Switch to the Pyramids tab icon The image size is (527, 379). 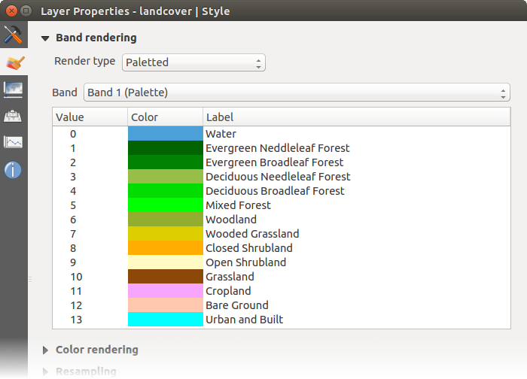[x=14, y=116]
